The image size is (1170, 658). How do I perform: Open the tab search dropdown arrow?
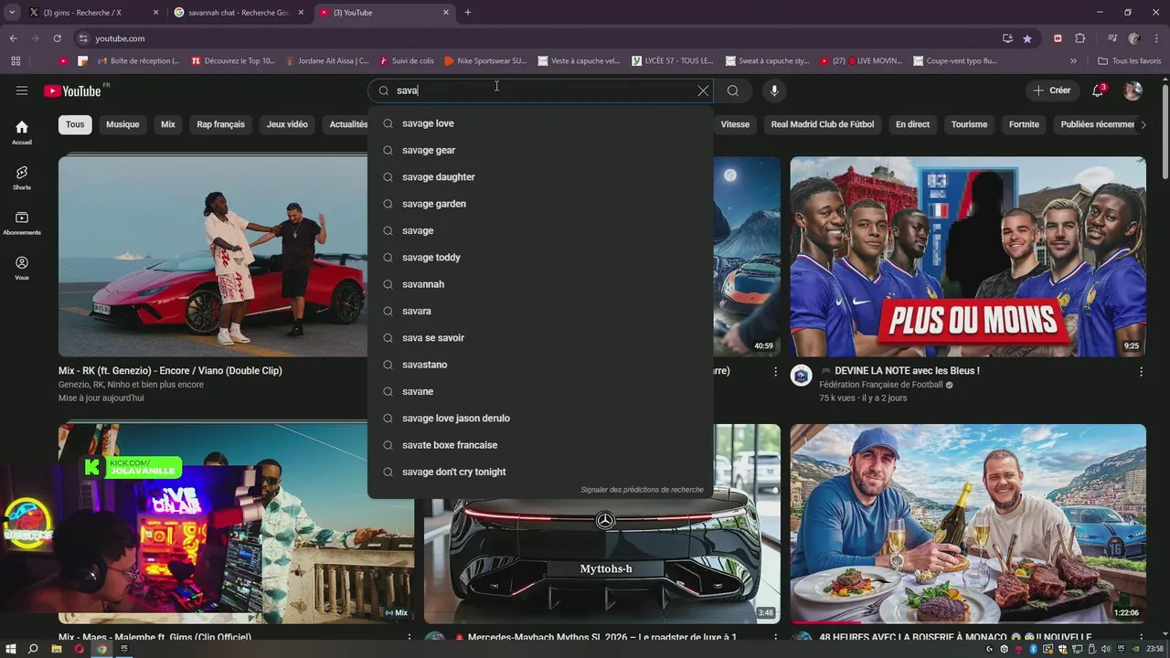11,13
